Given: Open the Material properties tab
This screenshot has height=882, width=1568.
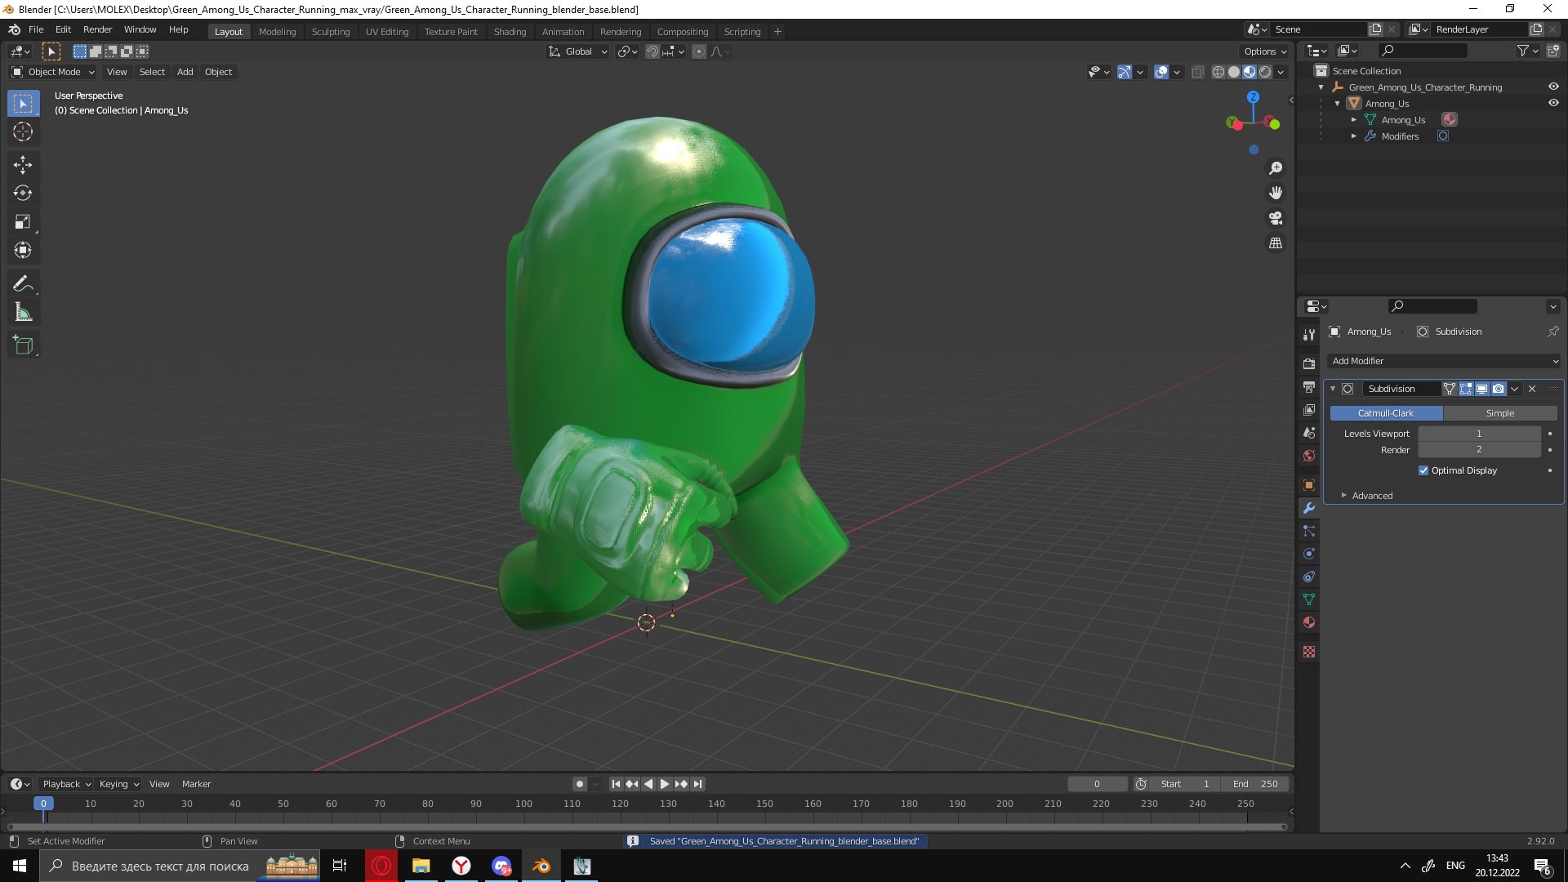Looking at the screenshot, I should (x=1309, y=622).
